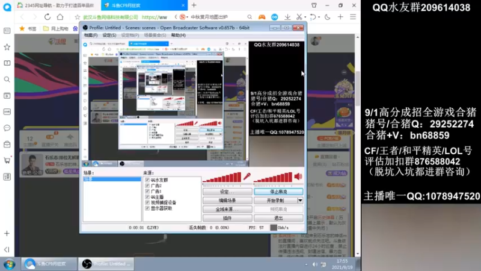Open the game controller icon in the browser toolbar

(x=262, y=17)
